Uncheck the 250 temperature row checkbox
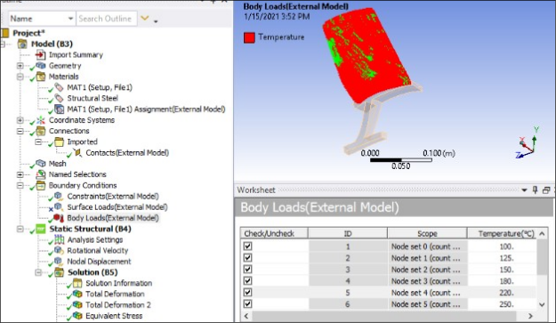This screenshot has width=556, height=323. click(x=248, y=303)
